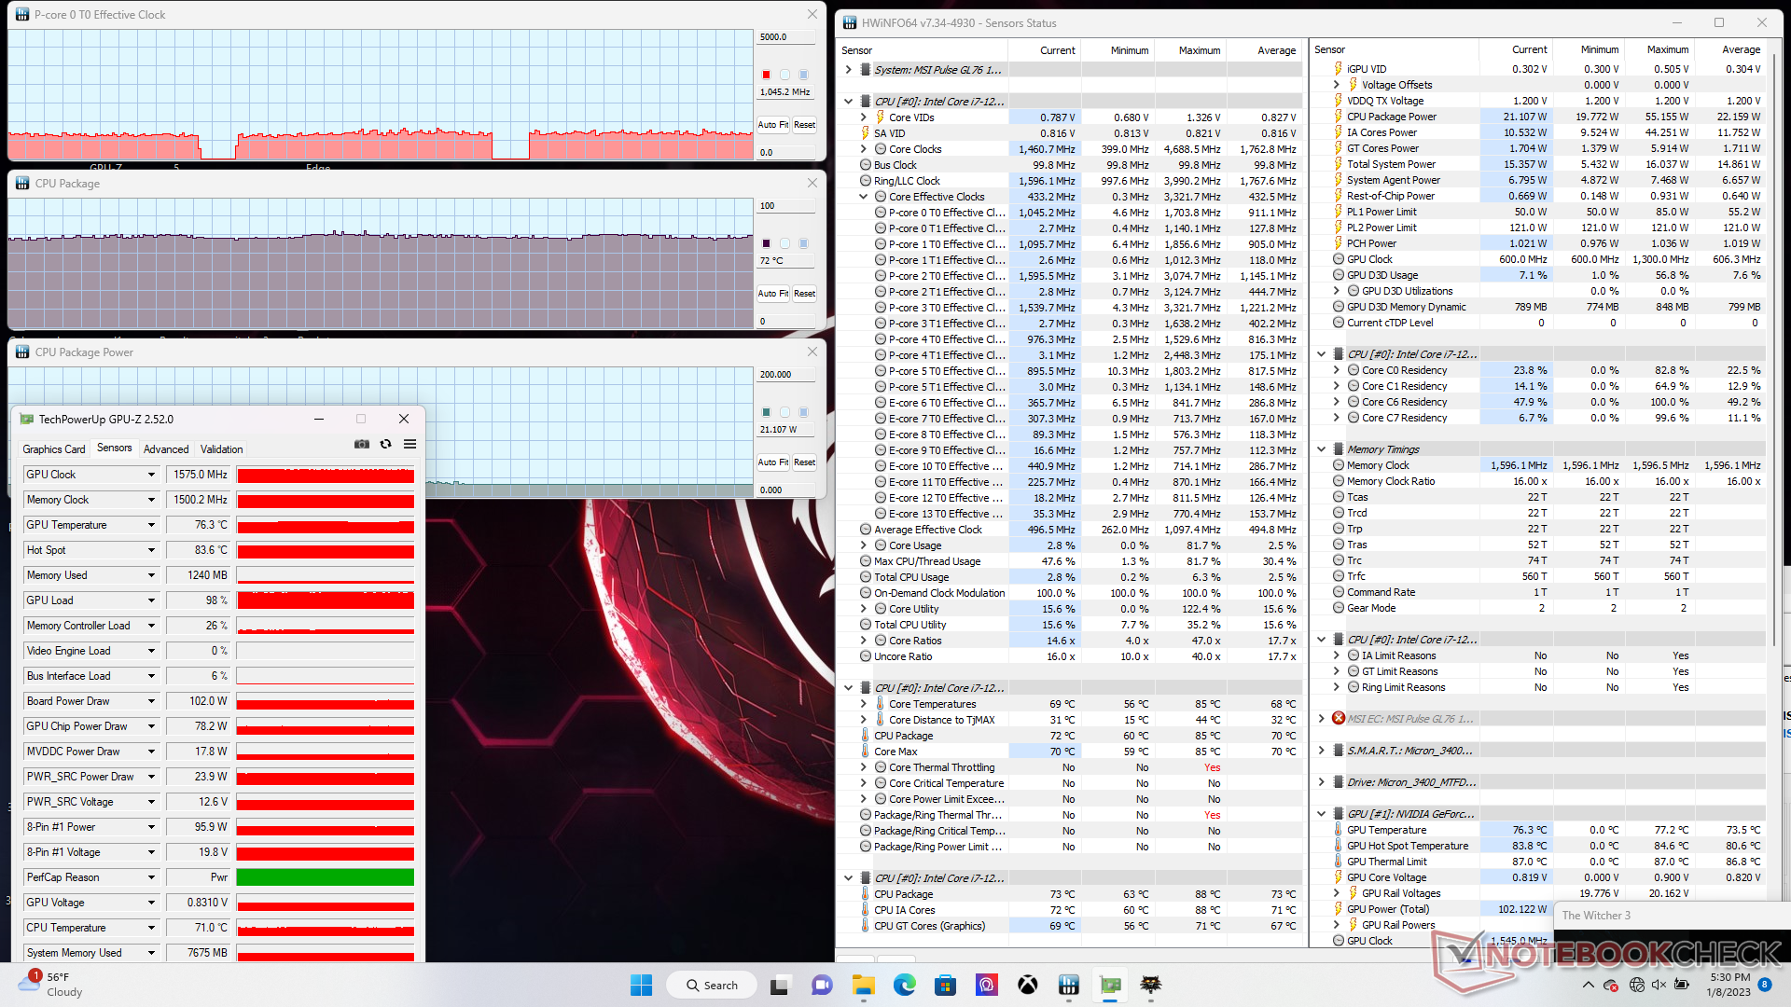1791x1007 pixels.
Task: Open The Witcher 3 taskbar icon
Action: (x=1151, y=985)
